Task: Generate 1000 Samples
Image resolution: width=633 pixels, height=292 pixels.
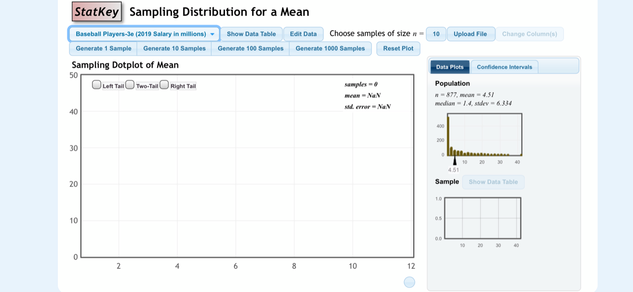Action: click(330, 48)
